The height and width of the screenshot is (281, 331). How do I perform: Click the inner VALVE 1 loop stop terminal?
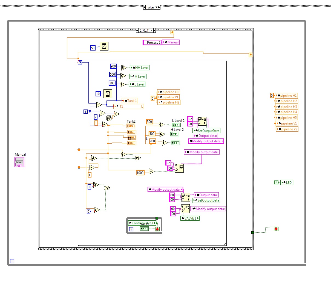tap(157, 229)
